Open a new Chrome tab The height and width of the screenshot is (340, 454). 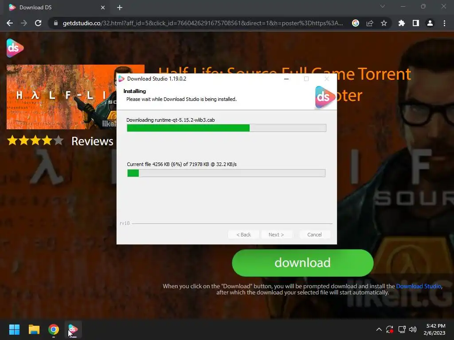(x=120, y=8)
